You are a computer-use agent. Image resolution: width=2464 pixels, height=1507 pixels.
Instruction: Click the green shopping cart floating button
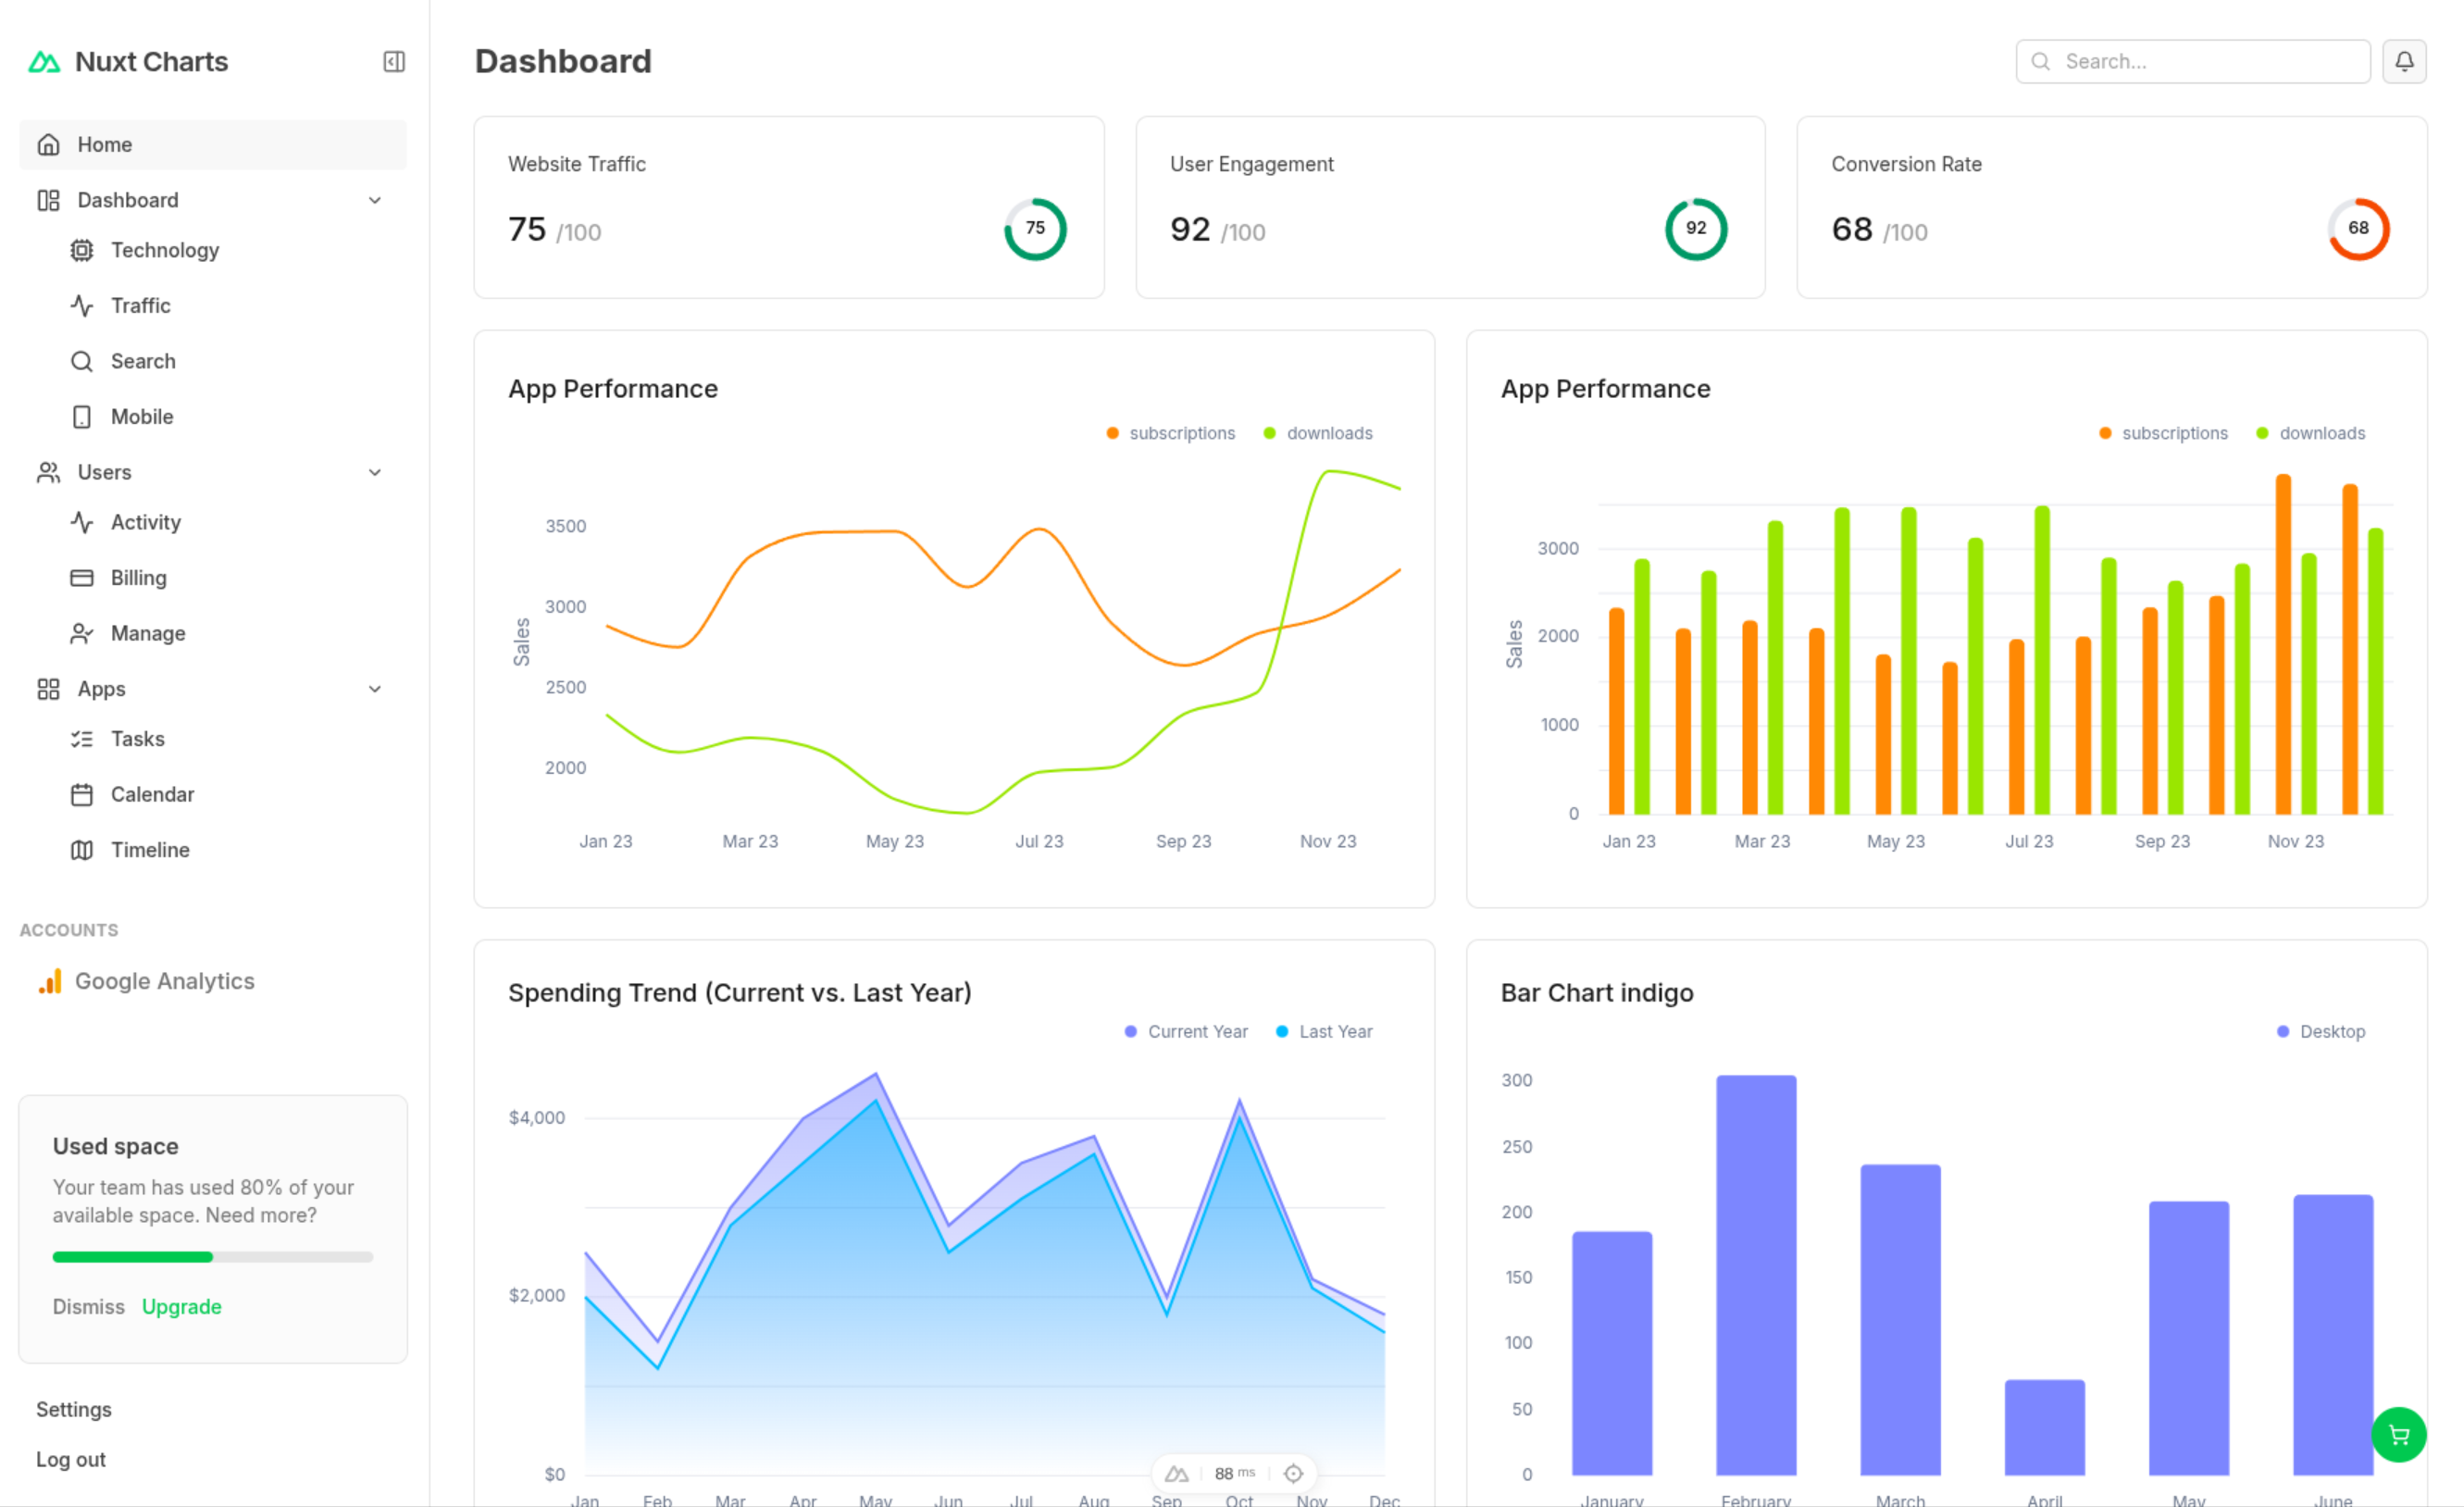coord(2398,1434)
